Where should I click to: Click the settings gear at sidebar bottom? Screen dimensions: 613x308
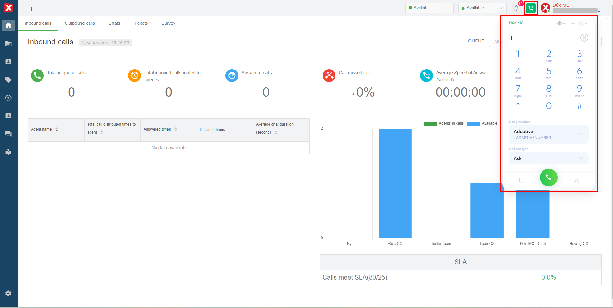coord(8,293)
